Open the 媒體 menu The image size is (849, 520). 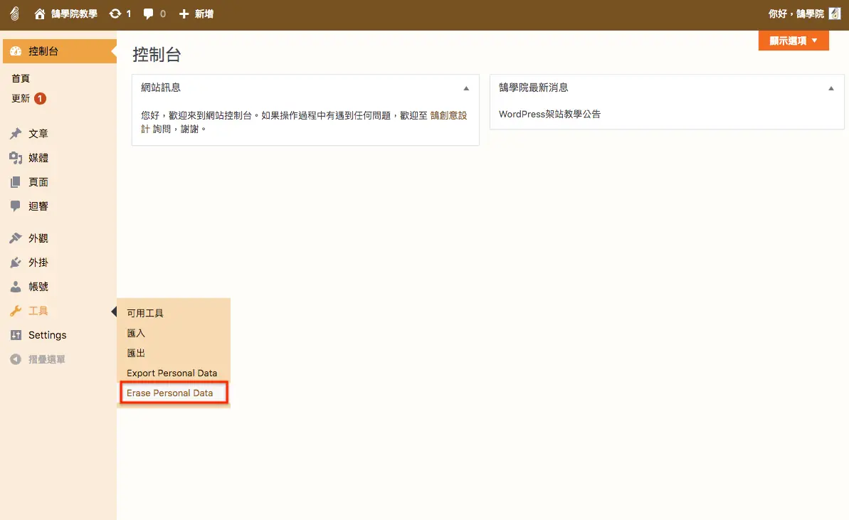(x=38, y=158)
